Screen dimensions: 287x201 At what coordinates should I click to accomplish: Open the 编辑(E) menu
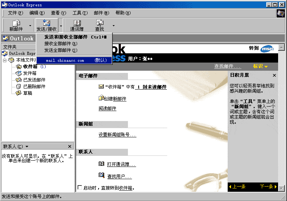click(x=37, y=13)
